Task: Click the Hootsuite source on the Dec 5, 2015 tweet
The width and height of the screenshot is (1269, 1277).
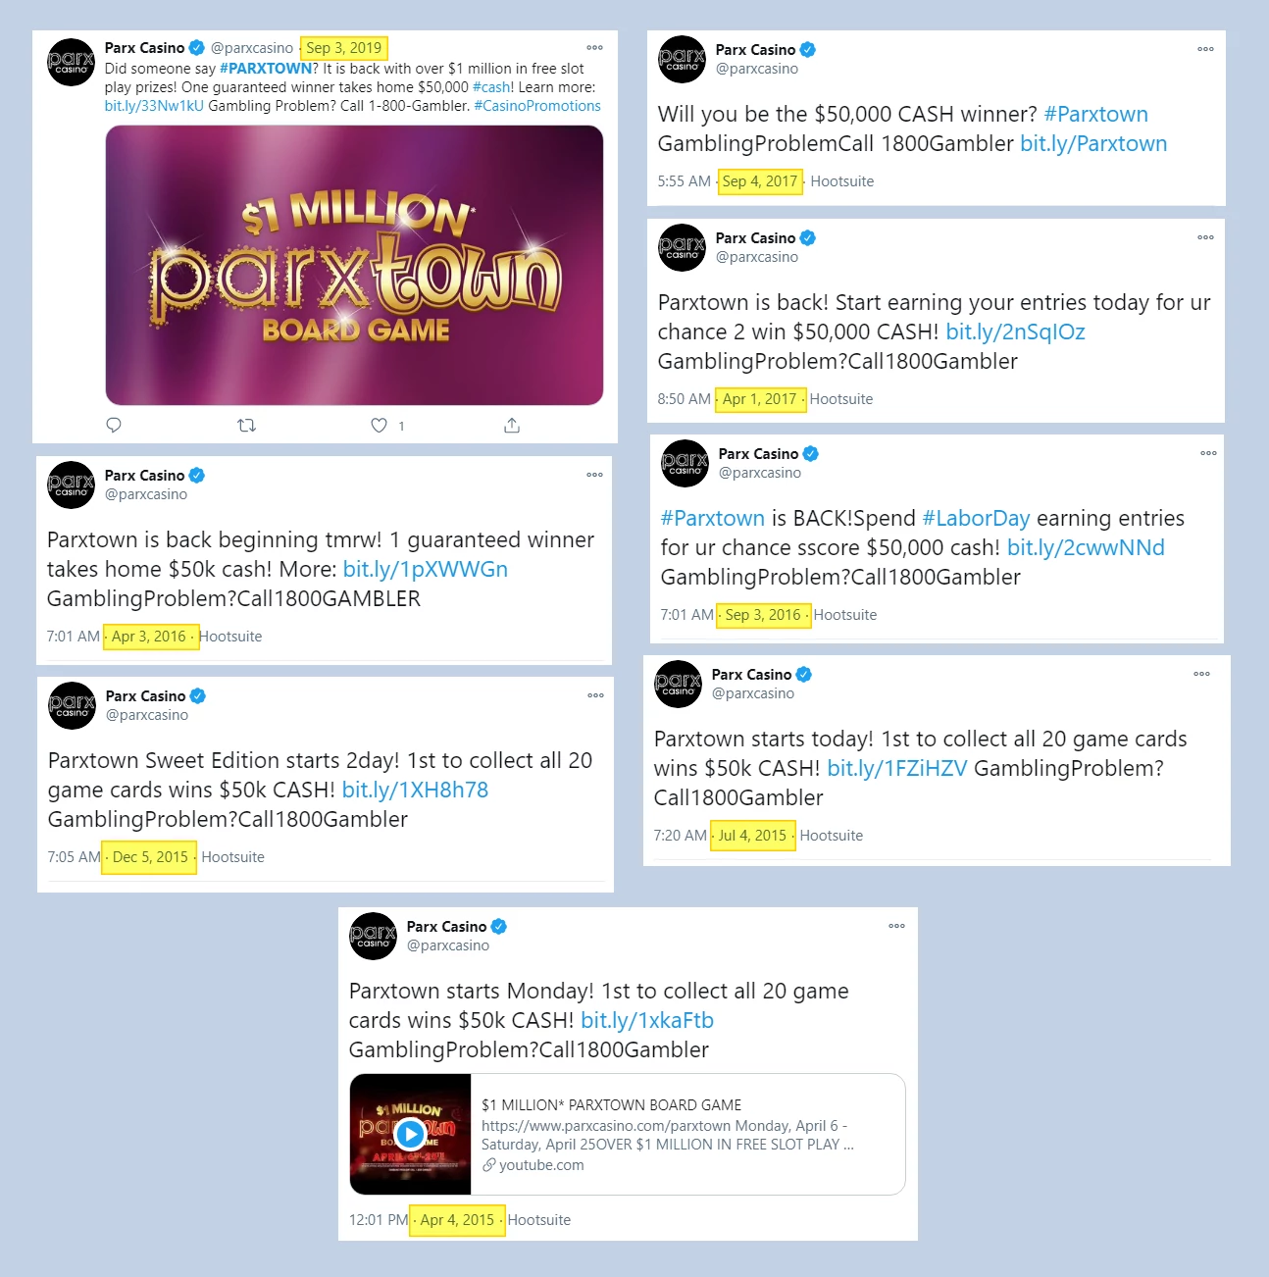Action: pos(232,857)
